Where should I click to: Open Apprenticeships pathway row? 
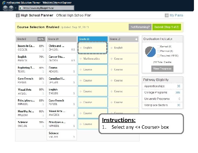(162, 86)
